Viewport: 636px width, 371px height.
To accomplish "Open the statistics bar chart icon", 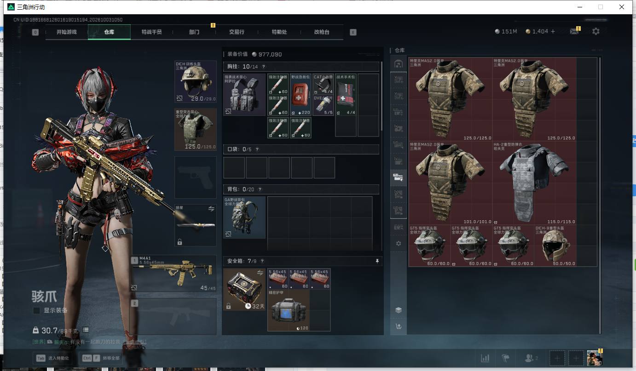I will [485, 358].
